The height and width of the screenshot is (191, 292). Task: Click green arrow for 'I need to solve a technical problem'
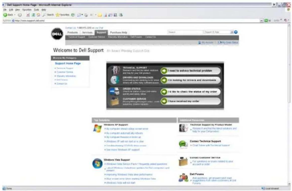click(164, 71)
